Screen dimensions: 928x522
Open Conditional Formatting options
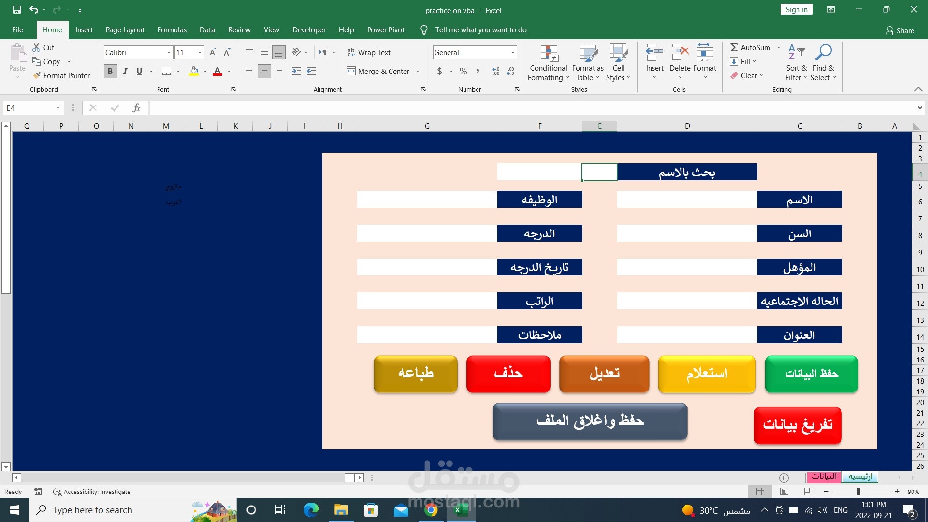[x=548, y=62]
